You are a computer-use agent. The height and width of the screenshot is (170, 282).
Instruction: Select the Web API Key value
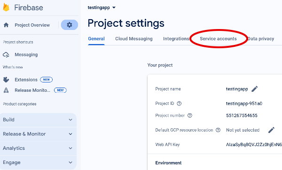254,145
